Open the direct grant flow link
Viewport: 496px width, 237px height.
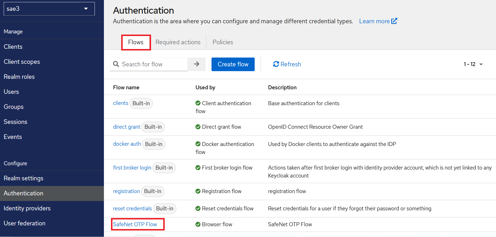[127, 127]
